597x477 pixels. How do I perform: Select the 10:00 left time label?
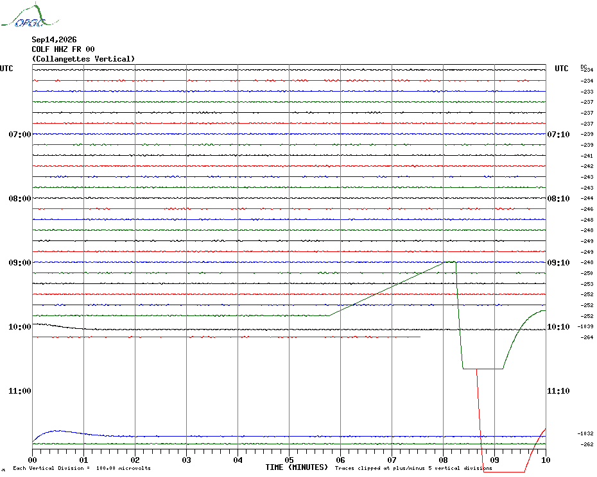[x=20, y=327]
